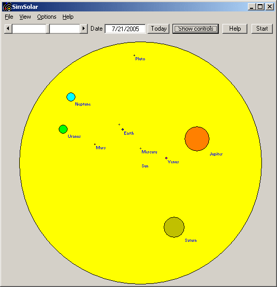This screenshot has height=287, width=277.
Task: Click the SimSolar title bar app icon
Action: pos(7,7)
